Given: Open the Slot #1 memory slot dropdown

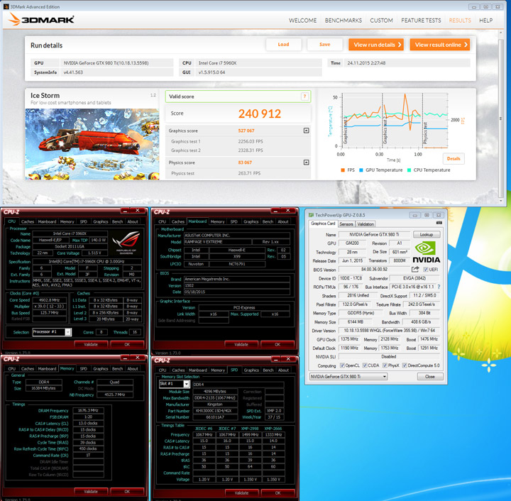Looking at the screenshot, I should click(174, 384).
